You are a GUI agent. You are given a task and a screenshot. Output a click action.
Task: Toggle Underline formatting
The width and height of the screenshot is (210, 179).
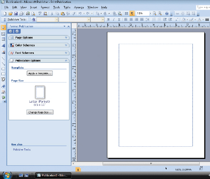(119, 20)
